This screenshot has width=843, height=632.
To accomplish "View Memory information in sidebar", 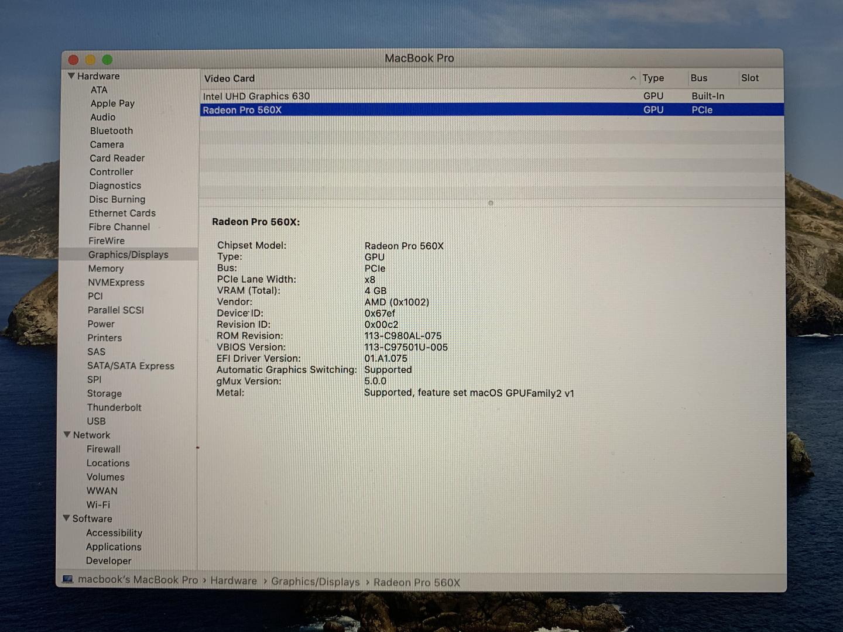I will 106,268.
